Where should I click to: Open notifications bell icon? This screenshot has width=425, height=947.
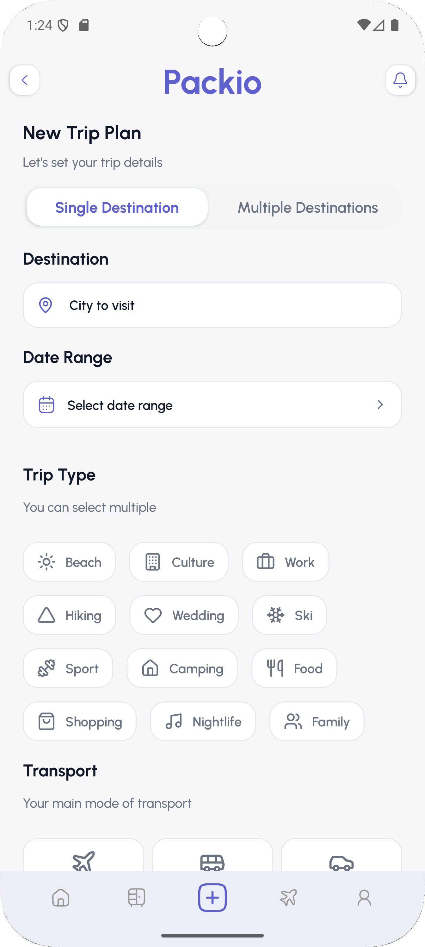400,80
